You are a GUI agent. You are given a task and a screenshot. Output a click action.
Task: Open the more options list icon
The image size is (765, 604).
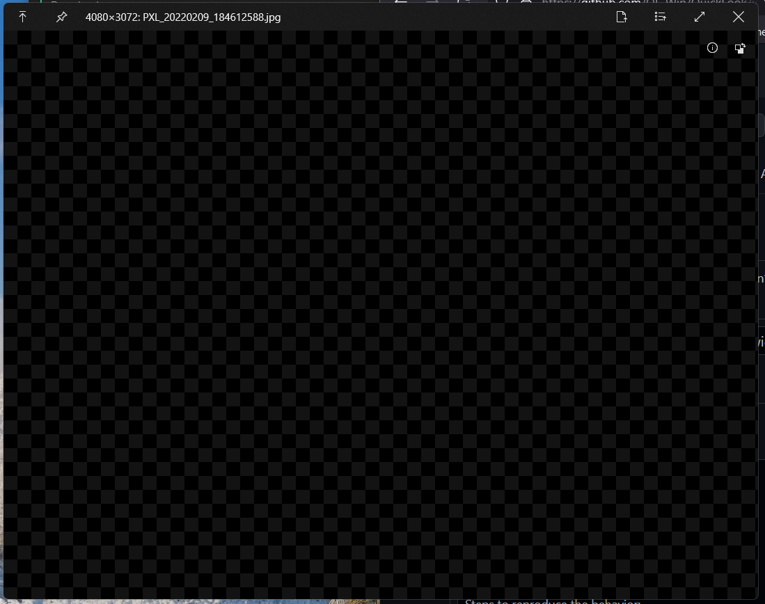[x=660, y=17]
